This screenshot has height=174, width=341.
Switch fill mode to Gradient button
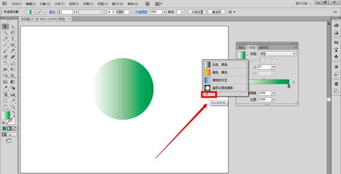tap(10, 128)
